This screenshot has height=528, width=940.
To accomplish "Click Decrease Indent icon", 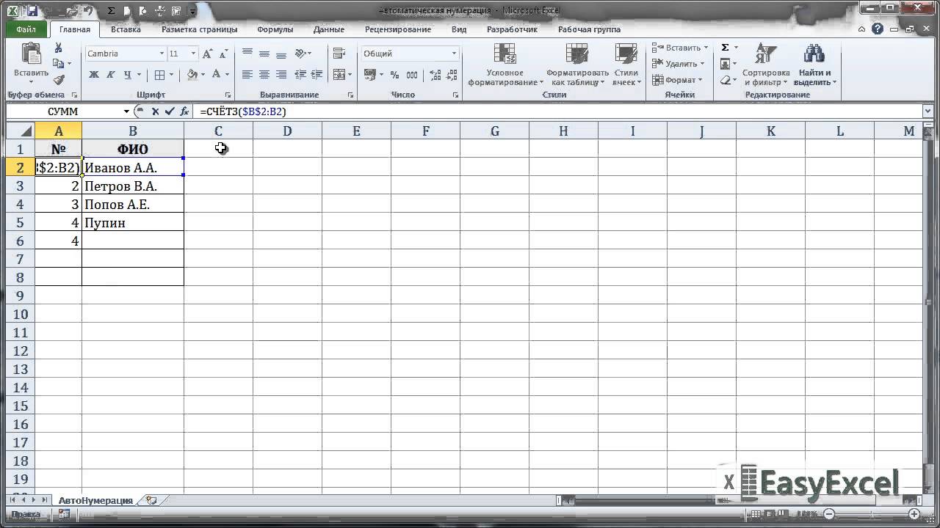I will [x=300, y=75].
